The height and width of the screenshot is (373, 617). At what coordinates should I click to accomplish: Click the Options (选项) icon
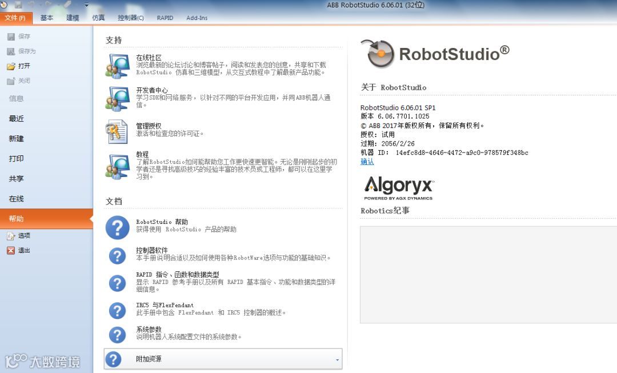(x=11, y=236)
